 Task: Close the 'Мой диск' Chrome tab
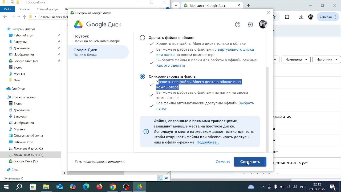tap(239, 5)
